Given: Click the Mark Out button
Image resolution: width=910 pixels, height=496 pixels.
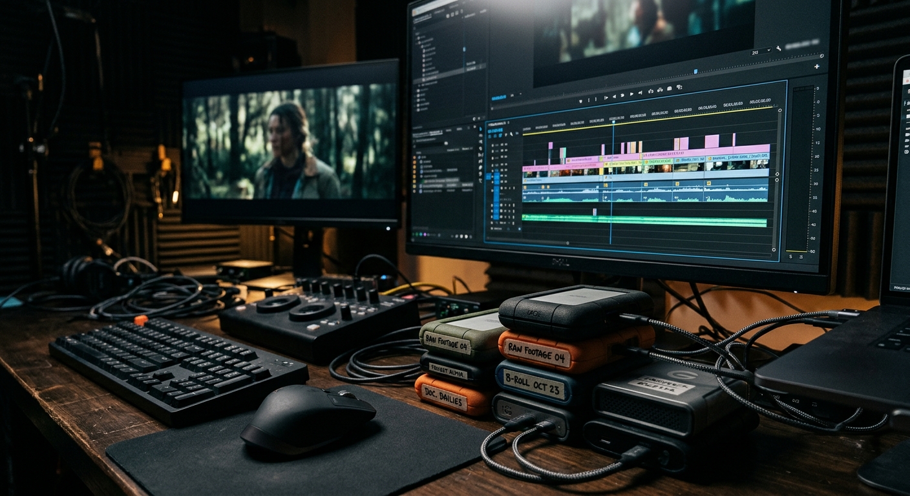Looking at the screenshot, I should pyautogui.click(x=597, y=99).
